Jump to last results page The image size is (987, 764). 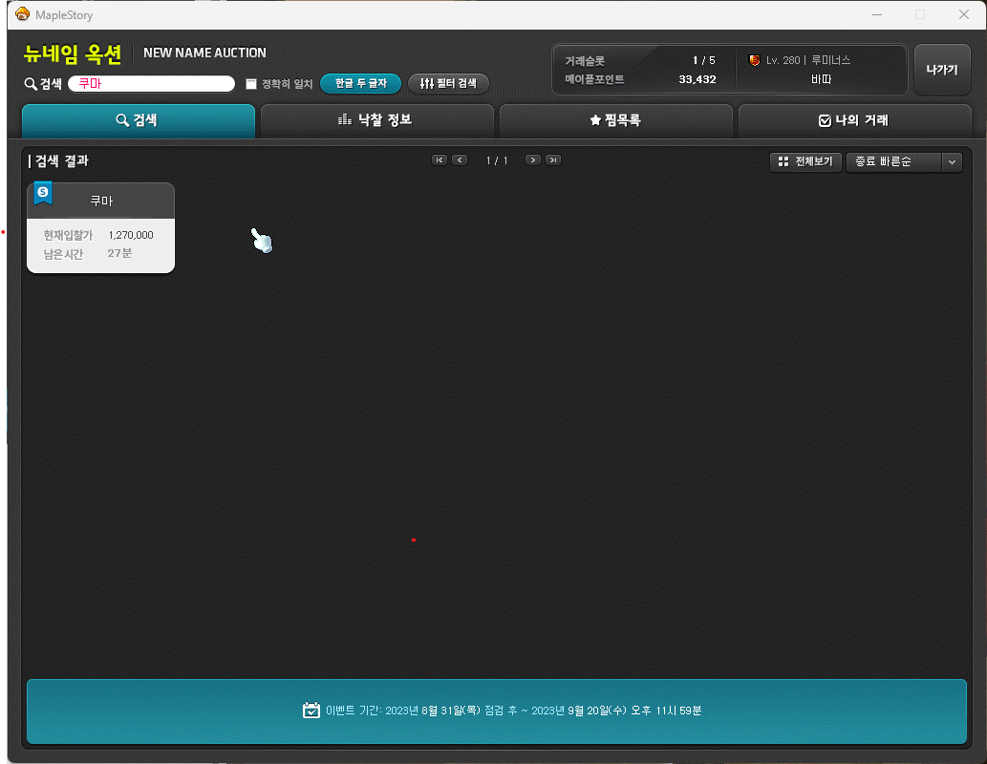click(x=553, y=159)
